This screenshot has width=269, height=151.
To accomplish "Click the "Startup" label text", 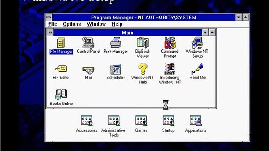I will [x=168, y=130].
